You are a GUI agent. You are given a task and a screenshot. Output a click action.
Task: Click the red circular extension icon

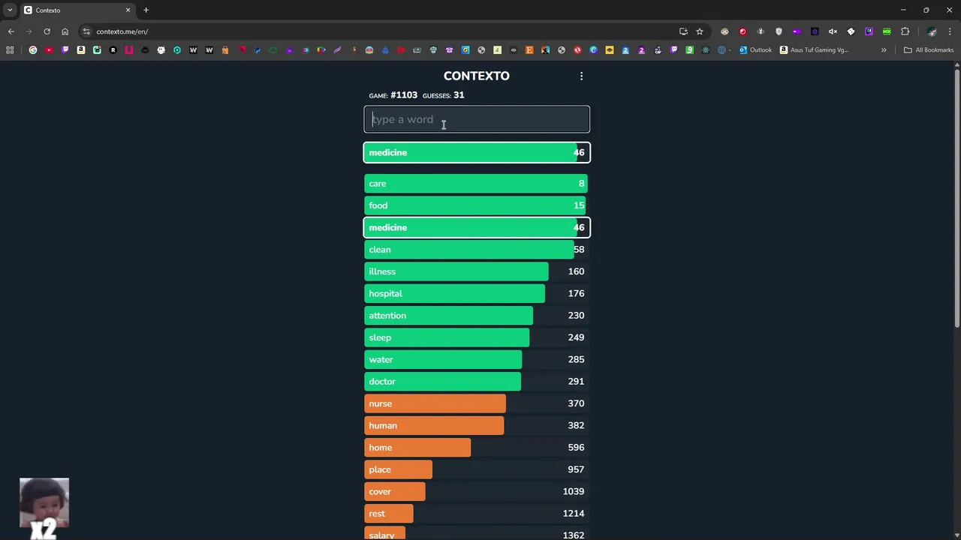tap(743, 31)
